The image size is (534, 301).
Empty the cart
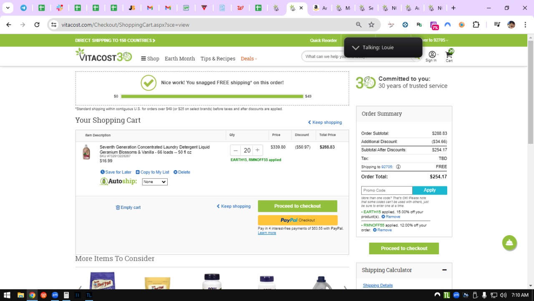click(128, 208)
